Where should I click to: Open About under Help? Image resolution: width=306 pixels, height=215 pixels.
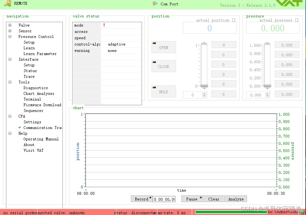(29, 144)
